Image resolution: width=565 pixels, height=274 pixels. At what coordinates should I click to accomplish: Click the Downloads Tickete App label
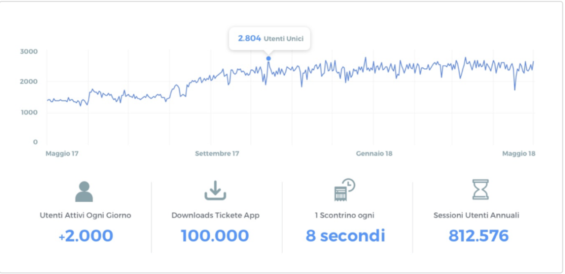pyautogui.click(x=215, y=215)
